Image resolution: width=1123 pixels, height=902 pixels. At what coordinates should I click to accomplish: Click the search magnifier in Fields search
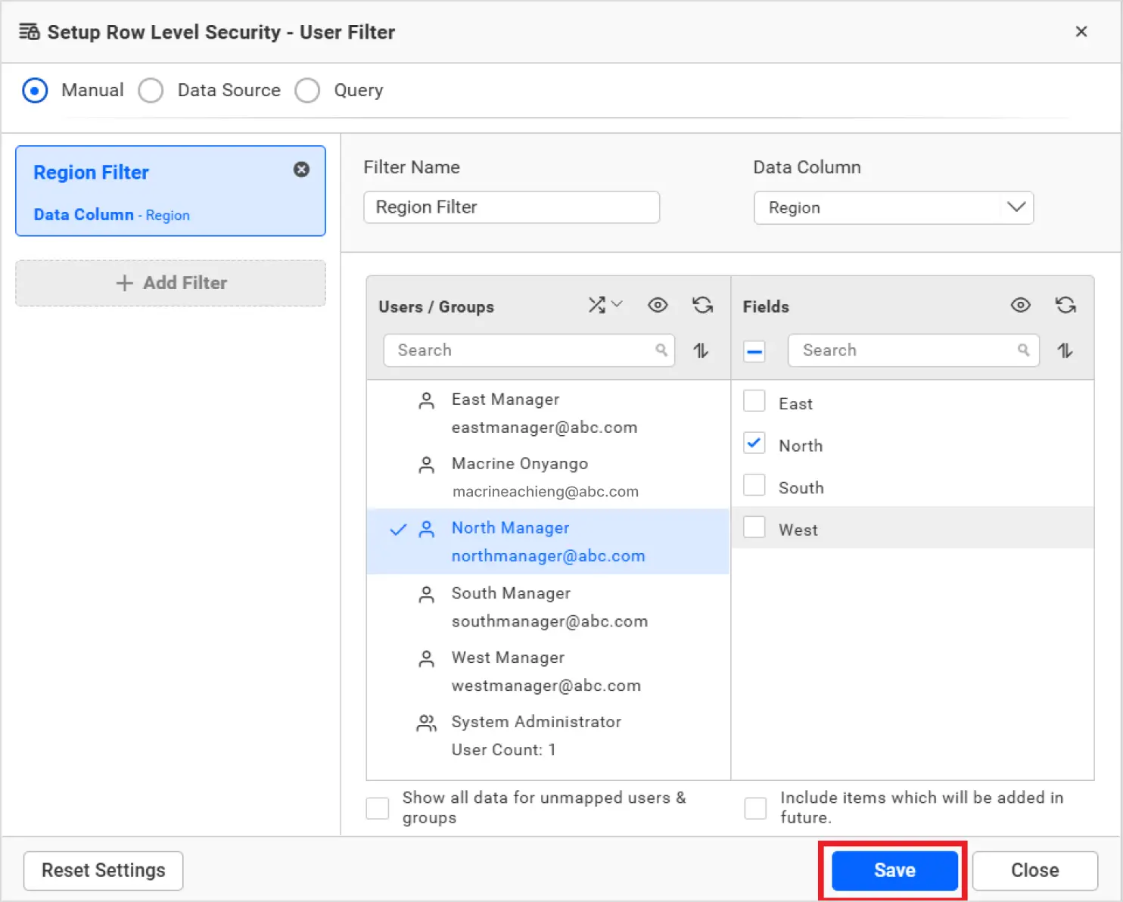pyautogui.click(x=1023, y=350)
